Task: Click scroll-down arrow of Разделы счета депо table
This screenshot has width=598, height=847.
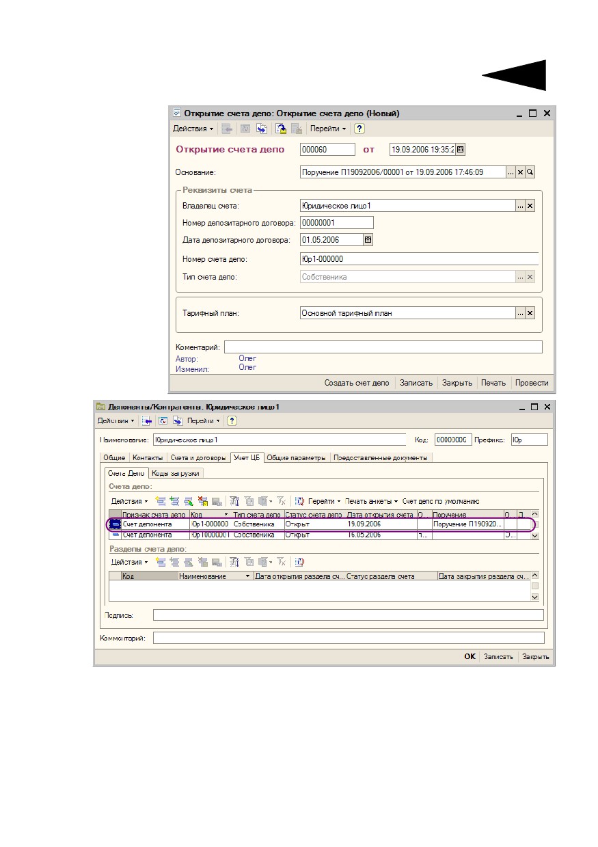Action: tap(534, 597)
